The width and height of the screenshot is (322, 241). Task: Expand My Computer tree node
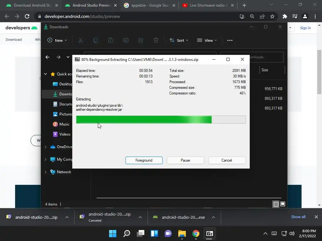click(x=45, y=159)
